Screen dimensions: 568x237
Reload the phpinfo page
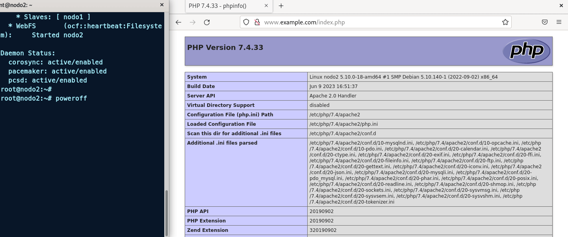207,22
